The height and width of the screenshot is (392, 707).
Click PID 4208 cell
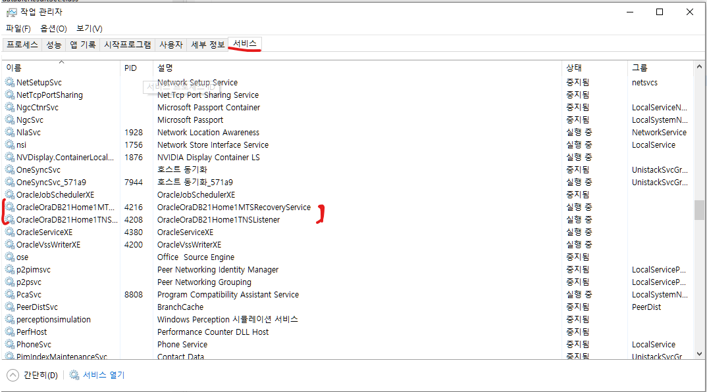pyautogui.click(x=134, y=220)
